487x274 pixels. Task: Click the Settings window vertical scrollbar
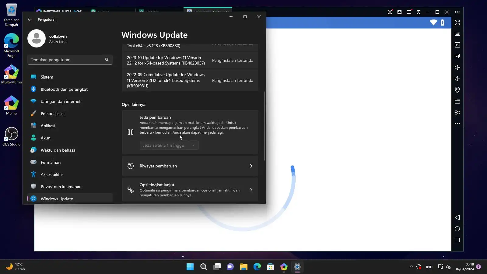[265, 126]
